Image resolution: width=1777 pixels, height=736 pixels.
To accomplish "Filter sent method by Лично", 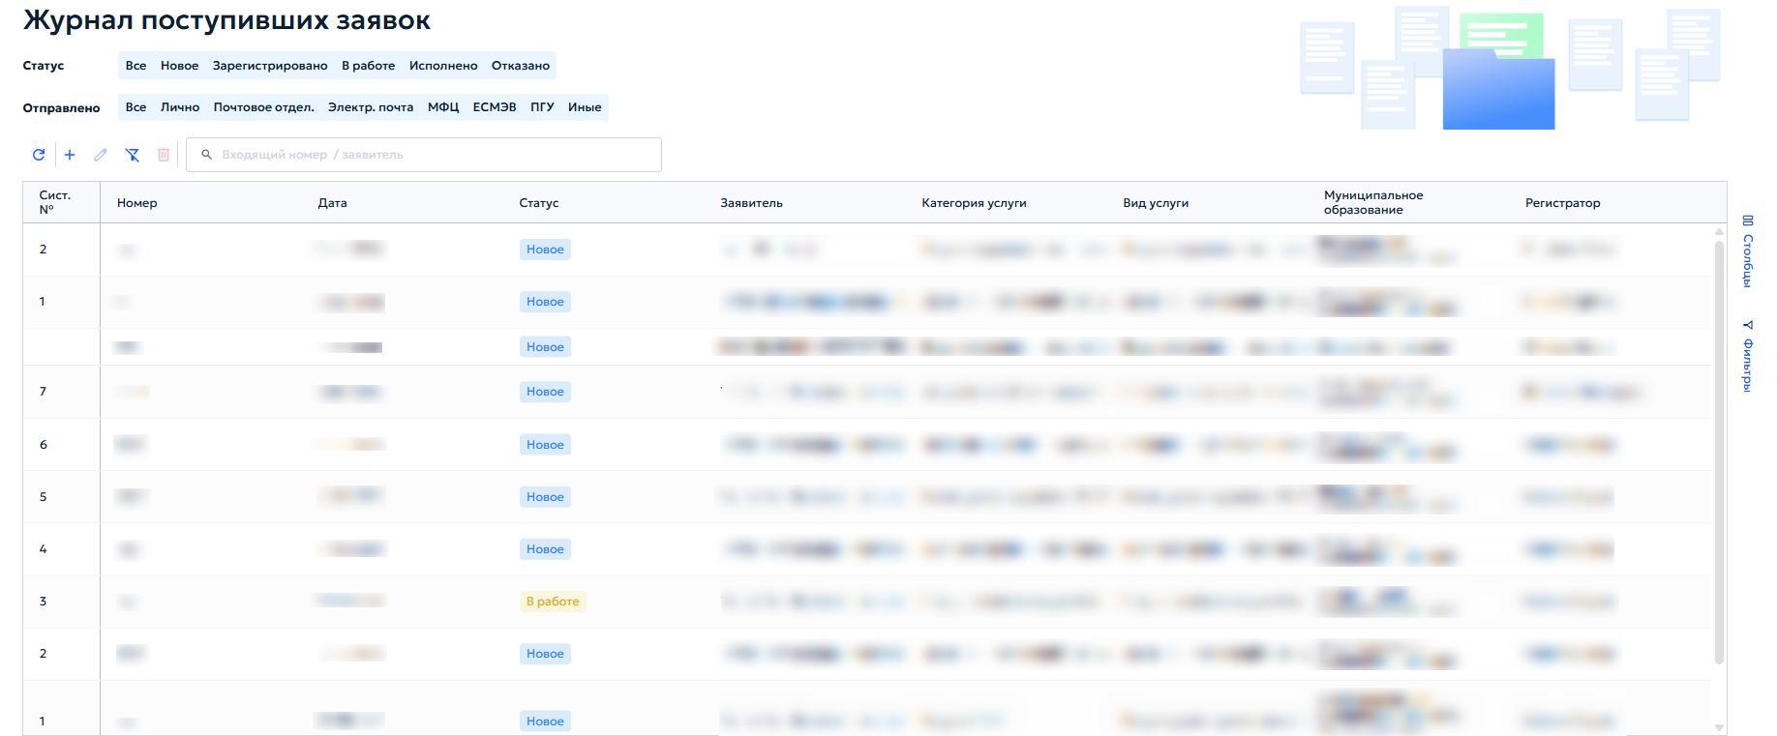I will point(180,107).
